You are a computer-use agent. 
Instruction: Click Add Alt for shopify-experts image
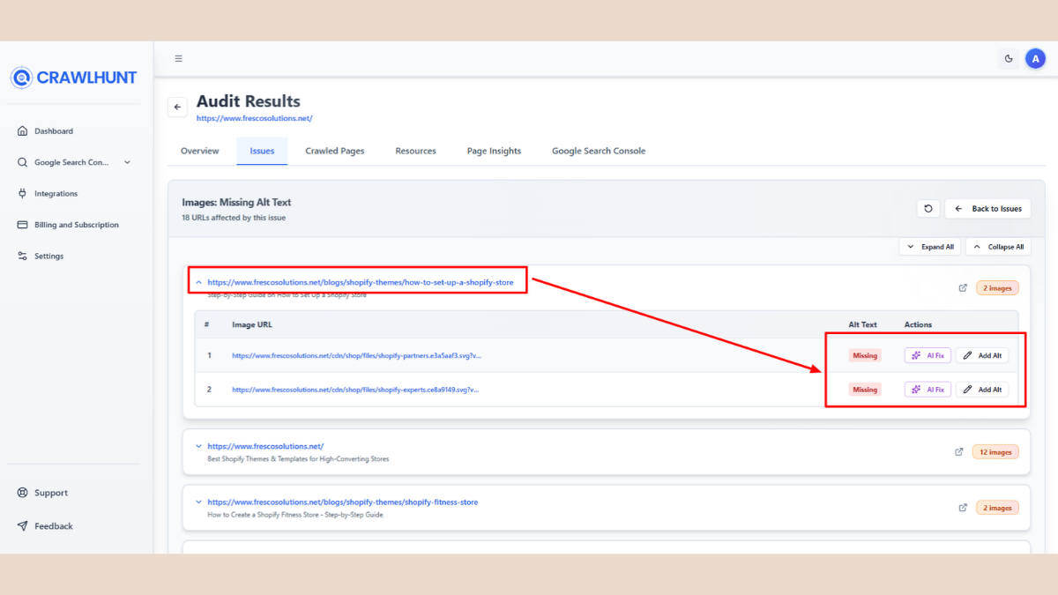pyautogui.click(x=982, y=389)
